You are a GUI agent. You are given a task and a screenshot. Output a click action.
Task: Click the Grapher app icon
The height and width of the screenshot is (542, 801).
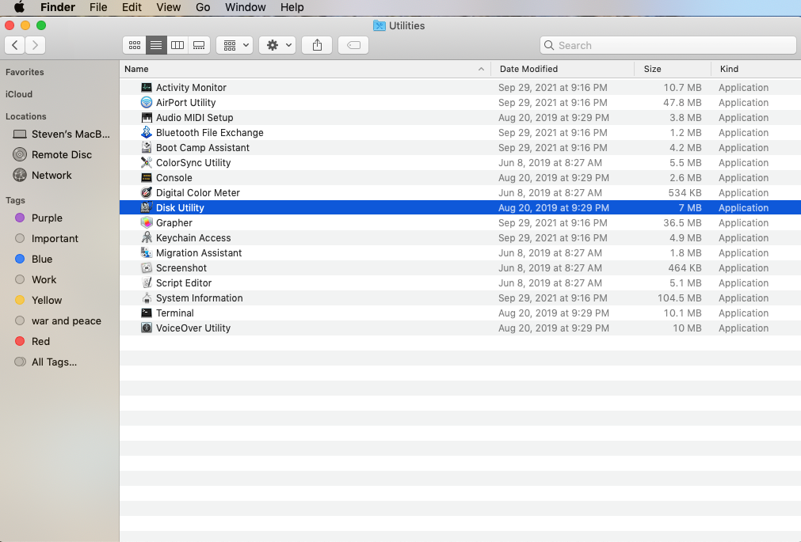point(147,223)
